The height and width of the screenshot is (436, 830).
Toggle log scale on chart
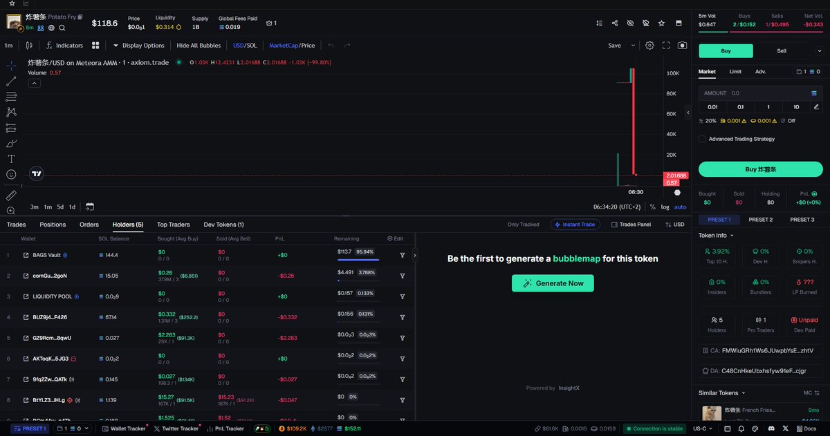tap(665, 207)
